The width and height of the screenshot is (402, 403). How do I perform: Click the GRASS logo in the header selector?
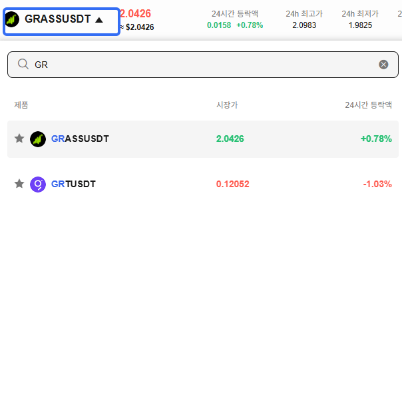coord(12,19)
